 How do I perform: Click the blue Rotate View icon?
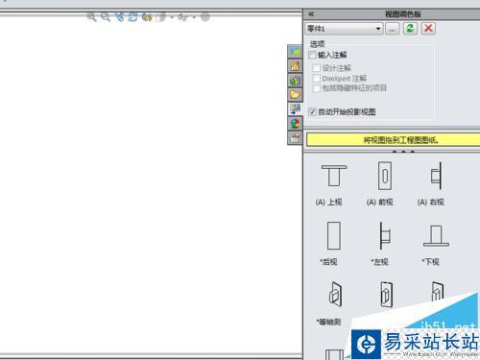pos(132,16)
